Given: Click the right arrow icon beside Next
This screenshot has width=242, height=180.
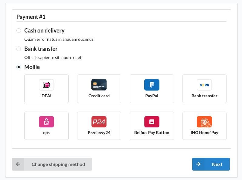Looking at the screenshot, I should point(198,164).
